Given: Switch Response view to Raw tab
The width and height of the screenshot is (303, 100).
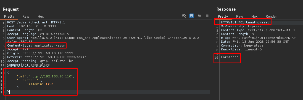Looking at the screenshot, I should tap(240, 16).
